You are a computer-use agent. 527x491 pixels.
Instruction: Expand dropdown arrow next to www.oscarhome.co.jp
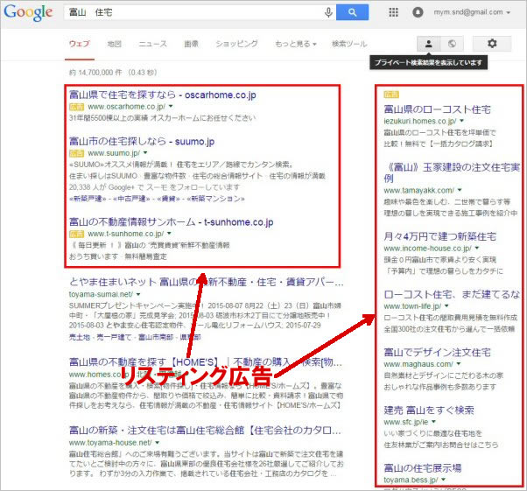tap(171, 106)
